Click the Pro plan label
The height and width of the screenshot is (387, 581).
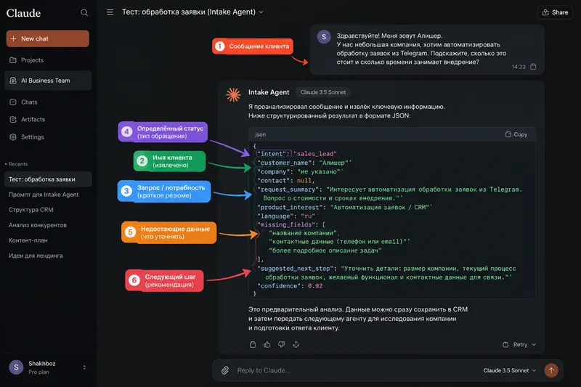[x=38, y=372]
